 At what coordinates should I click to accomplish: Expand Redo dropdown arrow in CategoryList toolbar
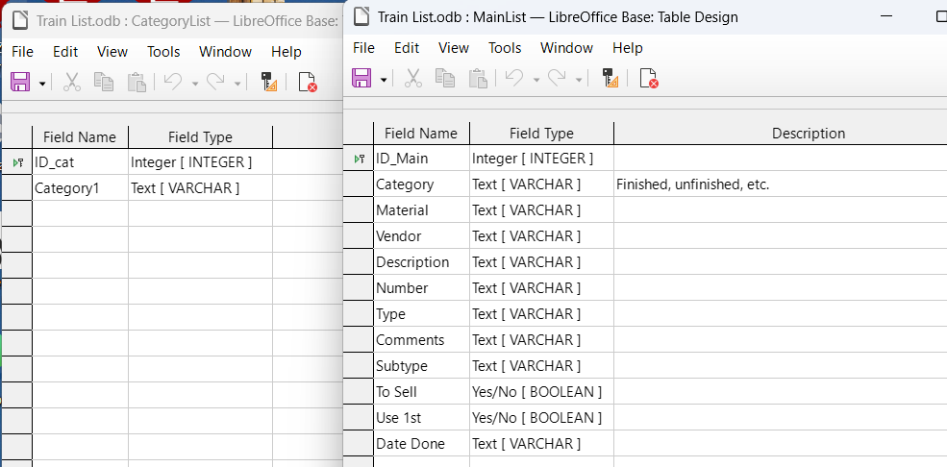click(x=237, y=83)
